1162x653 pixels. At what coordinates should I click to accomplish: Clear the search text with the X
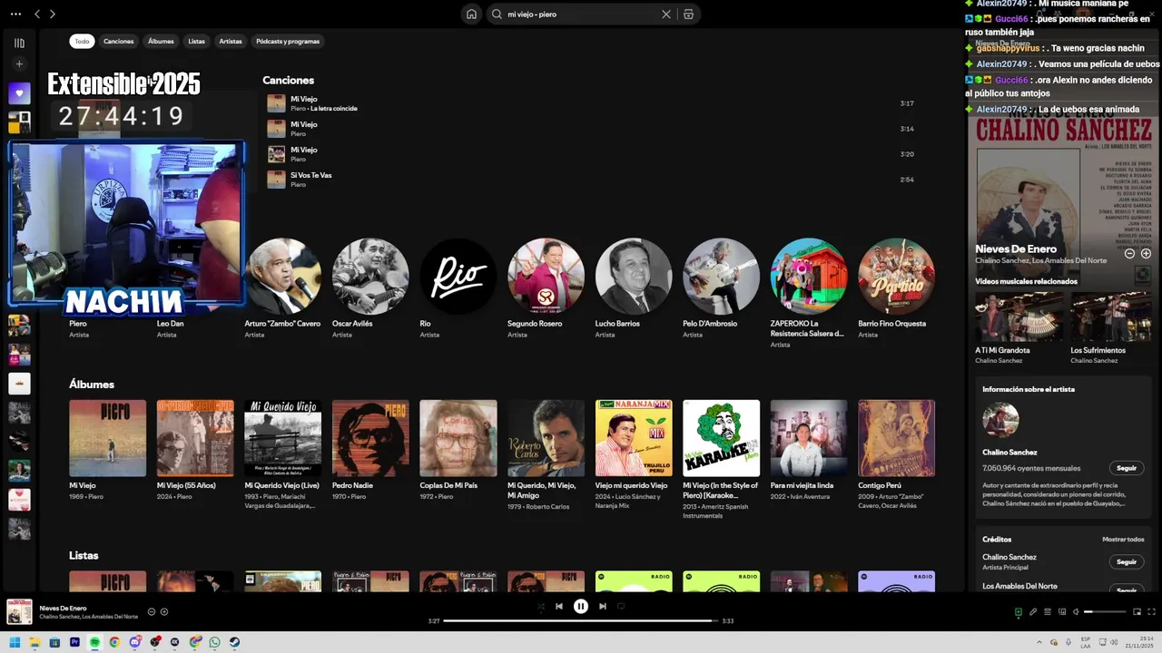tap(666, 14)
